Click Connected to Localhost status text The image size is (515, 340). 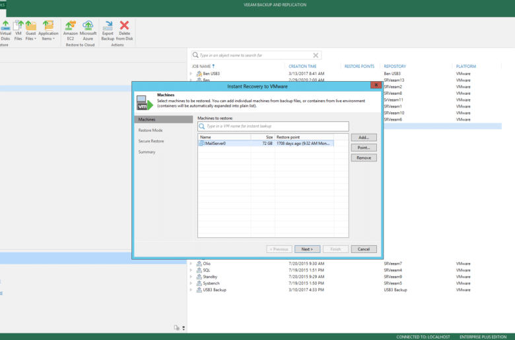[423, 337]
